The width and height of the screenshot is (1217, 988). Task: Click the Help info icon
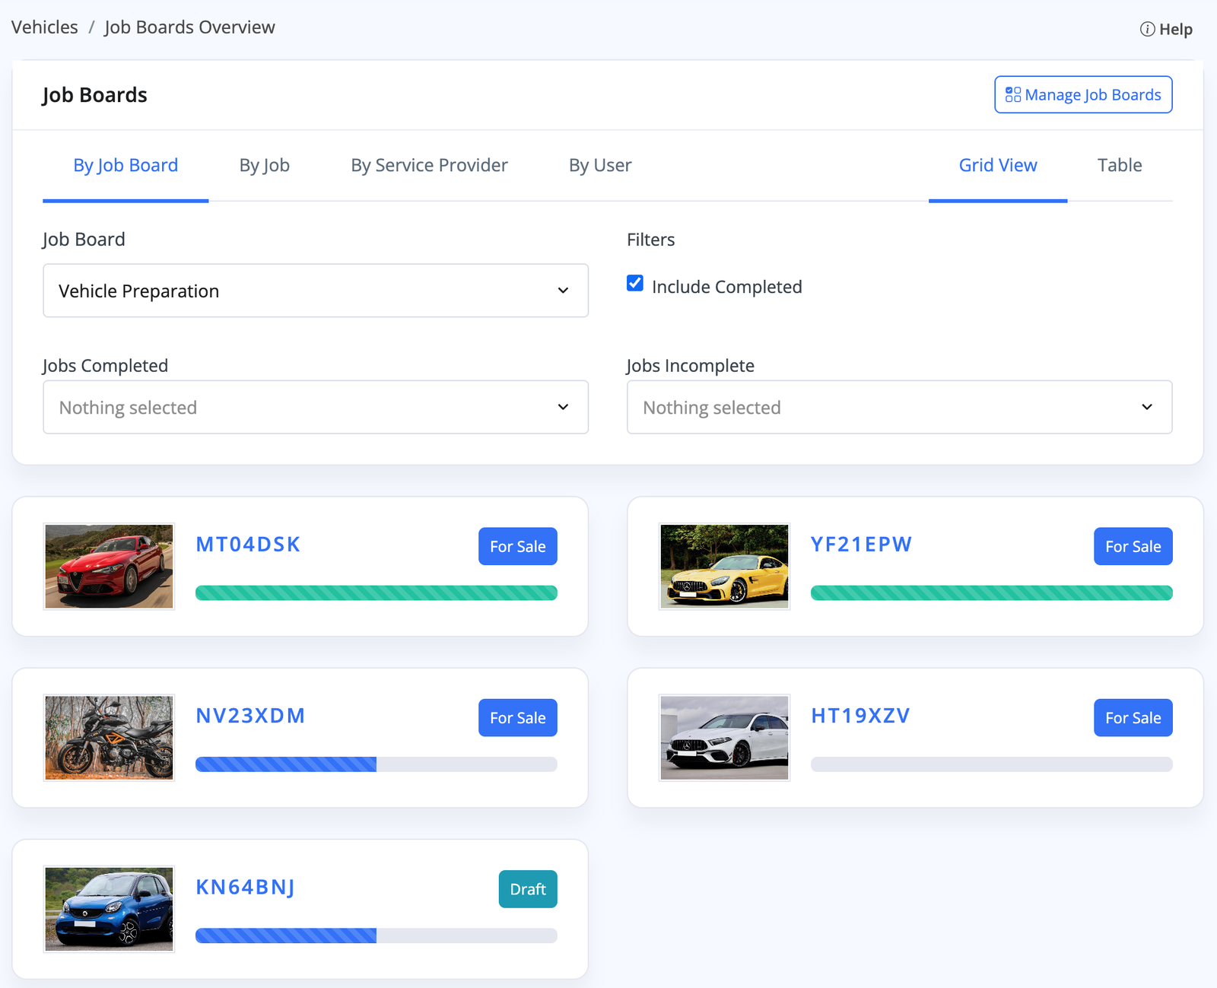tap(1147, 30)
